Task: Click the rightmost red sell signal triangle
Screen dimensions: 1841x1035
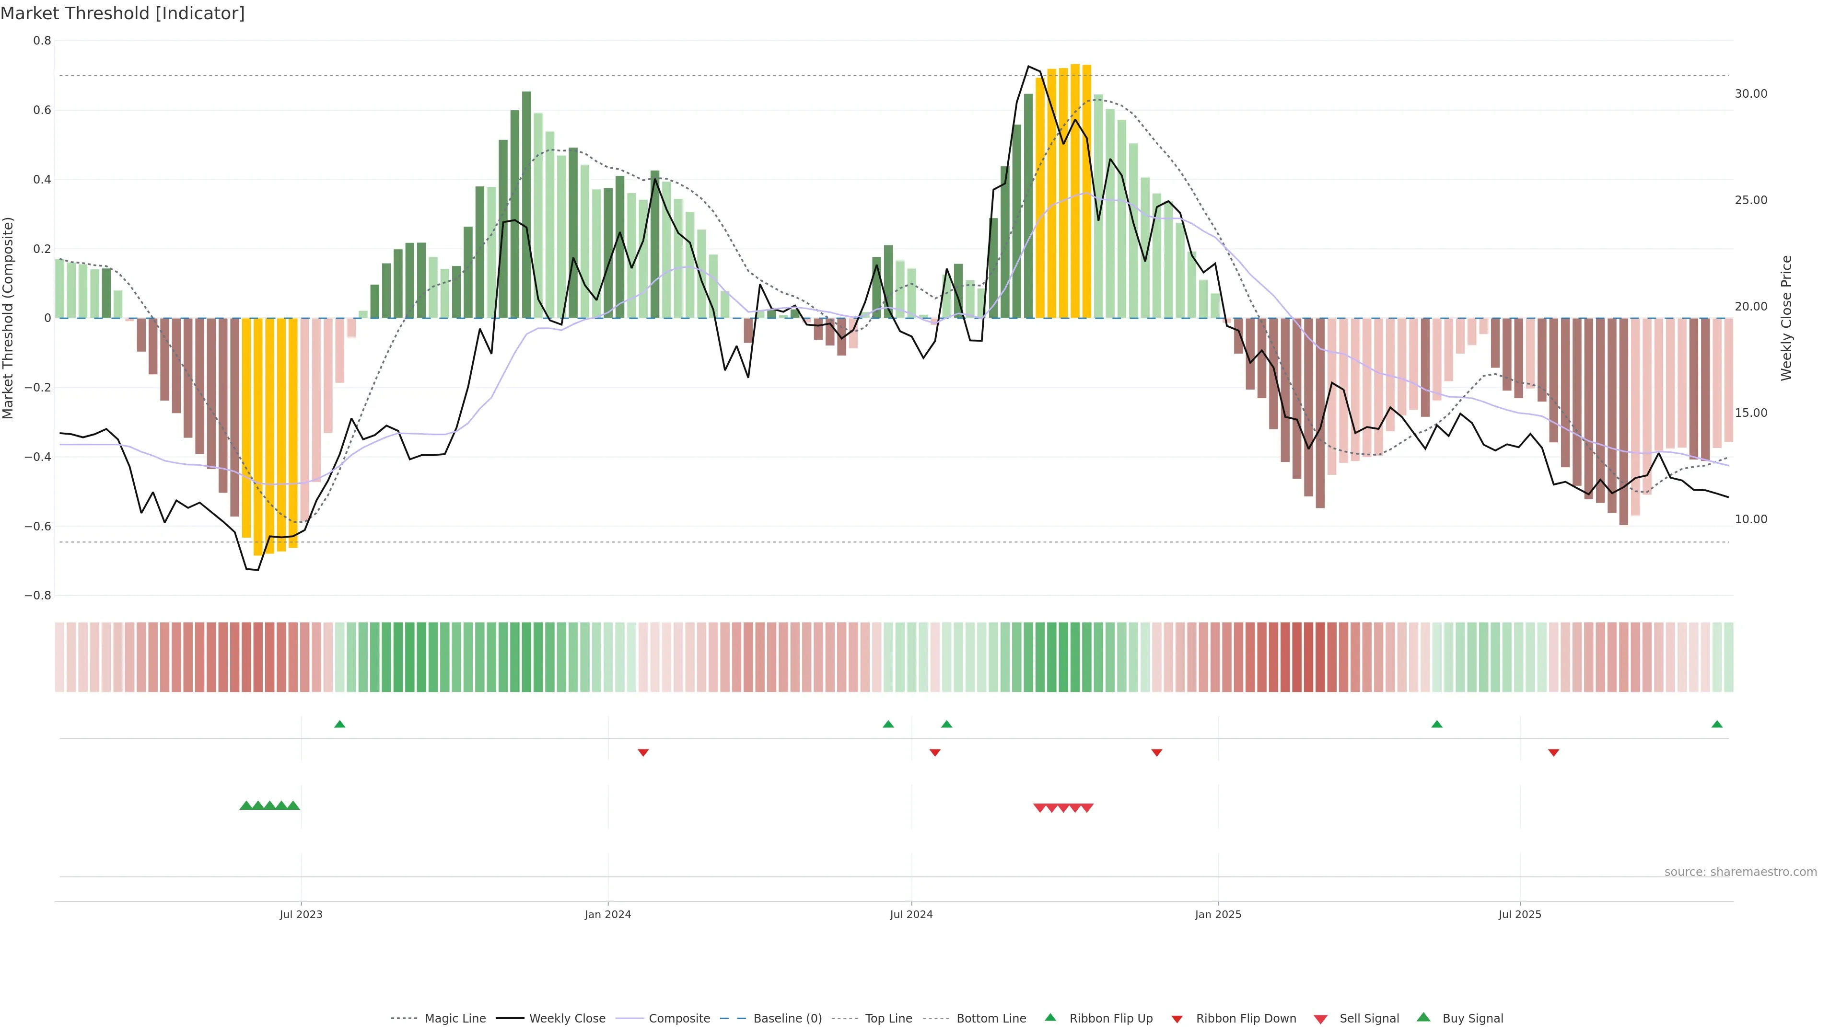Action: [1086, 808]
